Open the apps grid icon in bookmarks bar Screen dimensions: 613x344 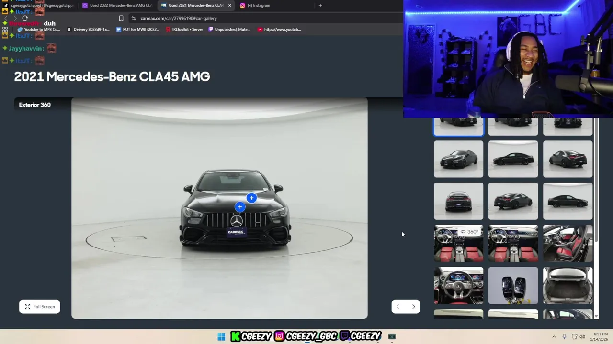pos(5,29)
